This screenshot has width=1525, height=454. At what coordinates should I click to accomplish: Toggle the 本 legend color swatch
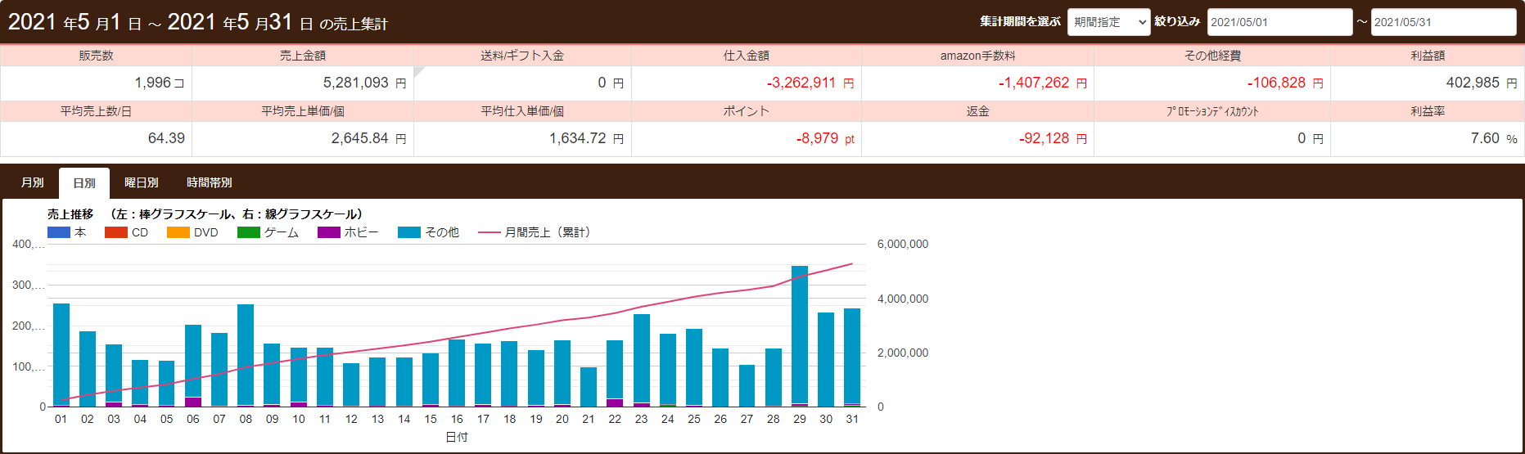59,232
